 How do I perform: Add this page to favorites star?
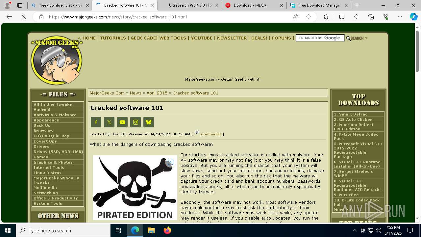click(309, 17)
